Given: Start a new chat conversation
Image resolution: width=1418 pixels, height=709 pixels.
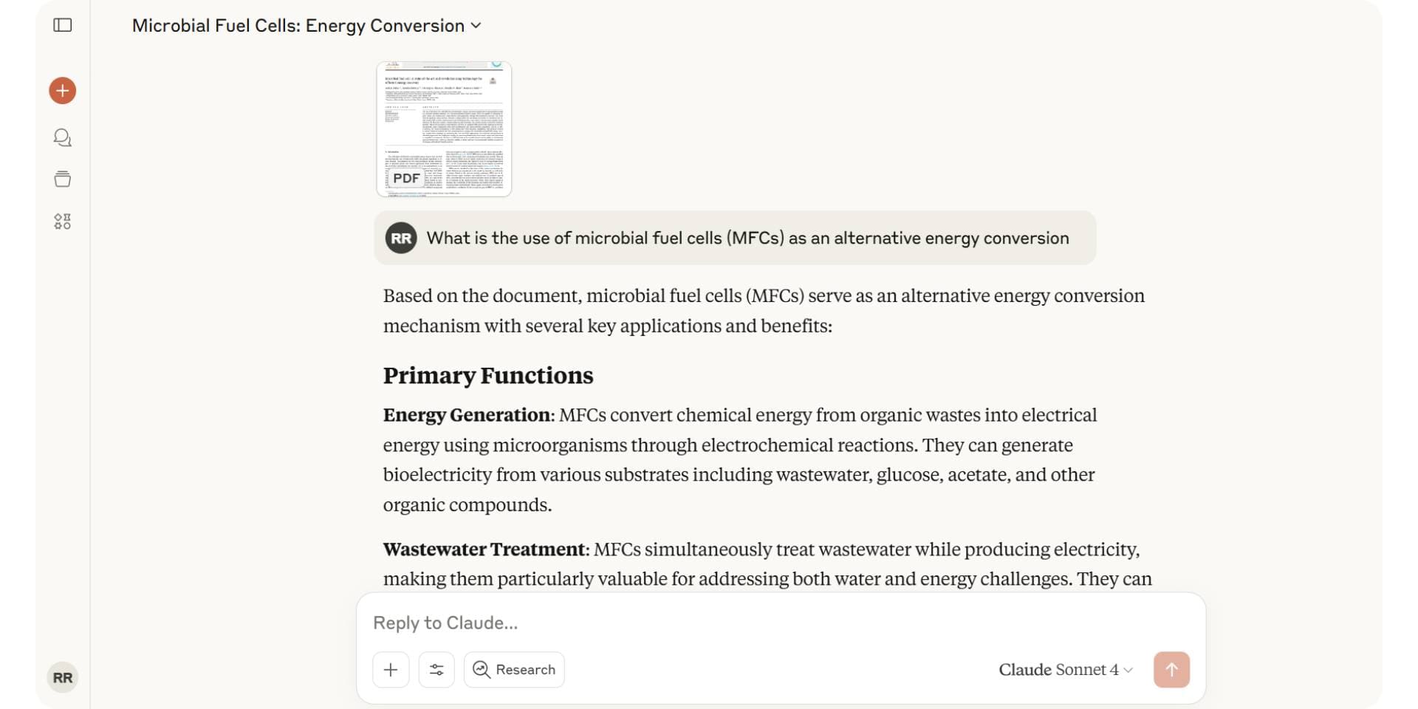Looking at the screenshot, I should (x=62, y=90).
